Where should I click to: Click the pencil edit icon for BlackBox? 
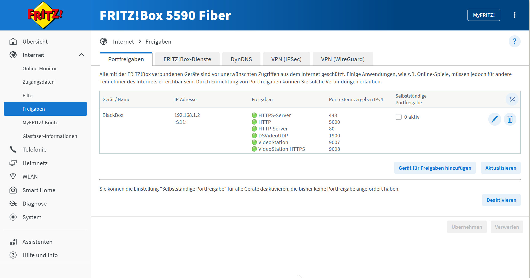[494, 119]
